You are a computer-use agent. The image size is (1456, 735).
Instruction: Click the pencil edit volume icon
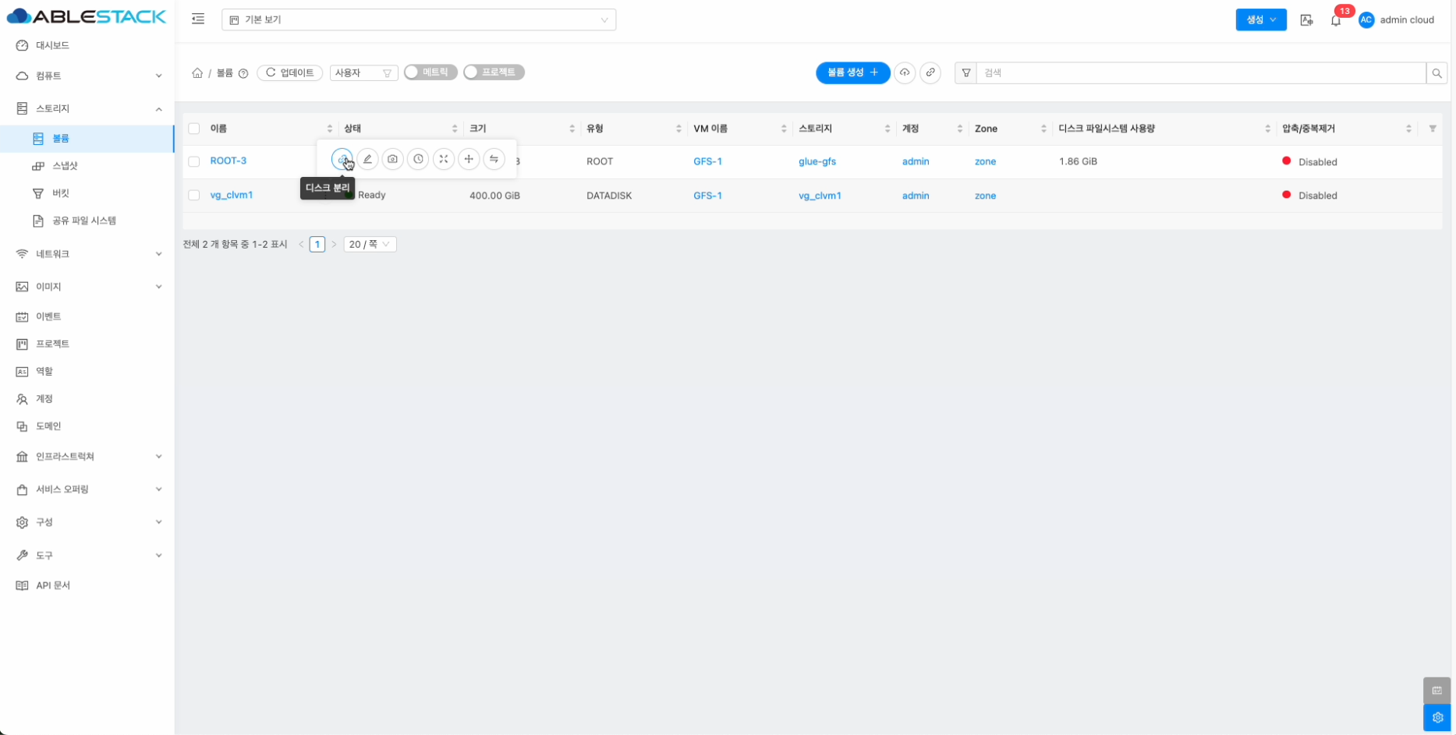pos(367,159)
